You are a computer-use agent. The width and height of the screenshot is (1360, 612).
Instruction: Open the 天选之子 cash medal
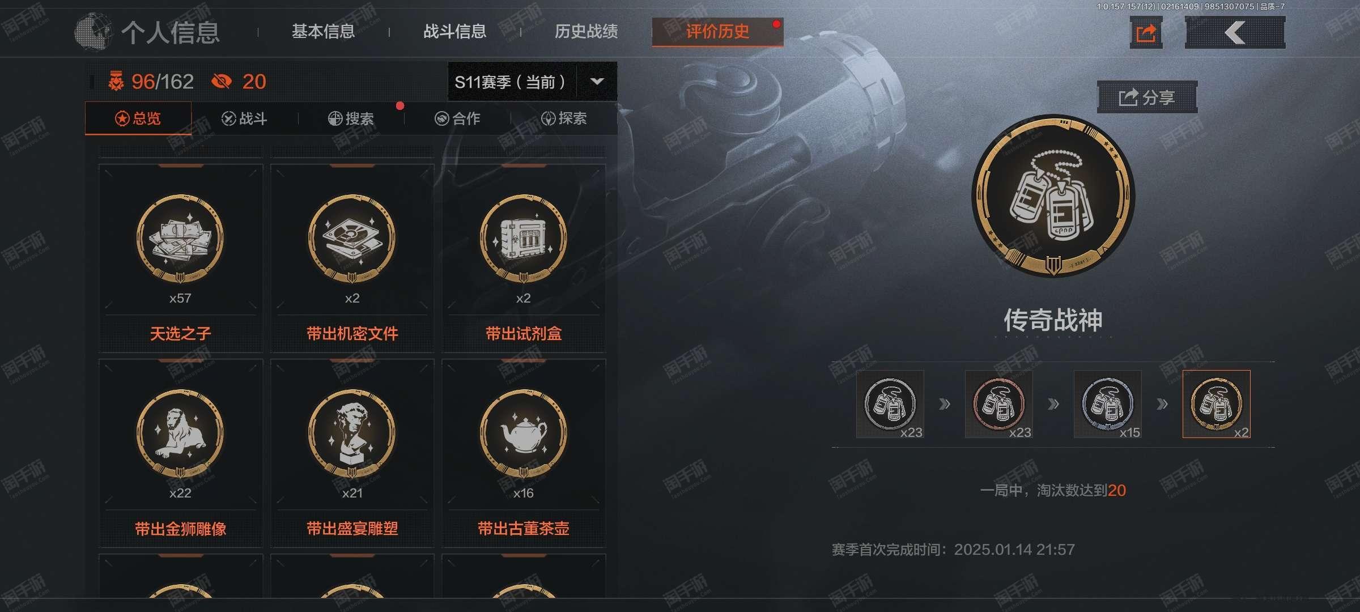coord(180,258)
